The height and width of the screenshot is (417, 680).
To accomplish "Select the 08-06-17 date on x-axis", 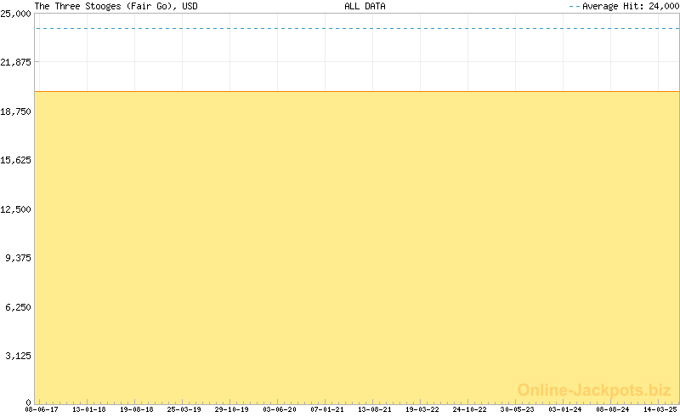I will coord(42,409).
